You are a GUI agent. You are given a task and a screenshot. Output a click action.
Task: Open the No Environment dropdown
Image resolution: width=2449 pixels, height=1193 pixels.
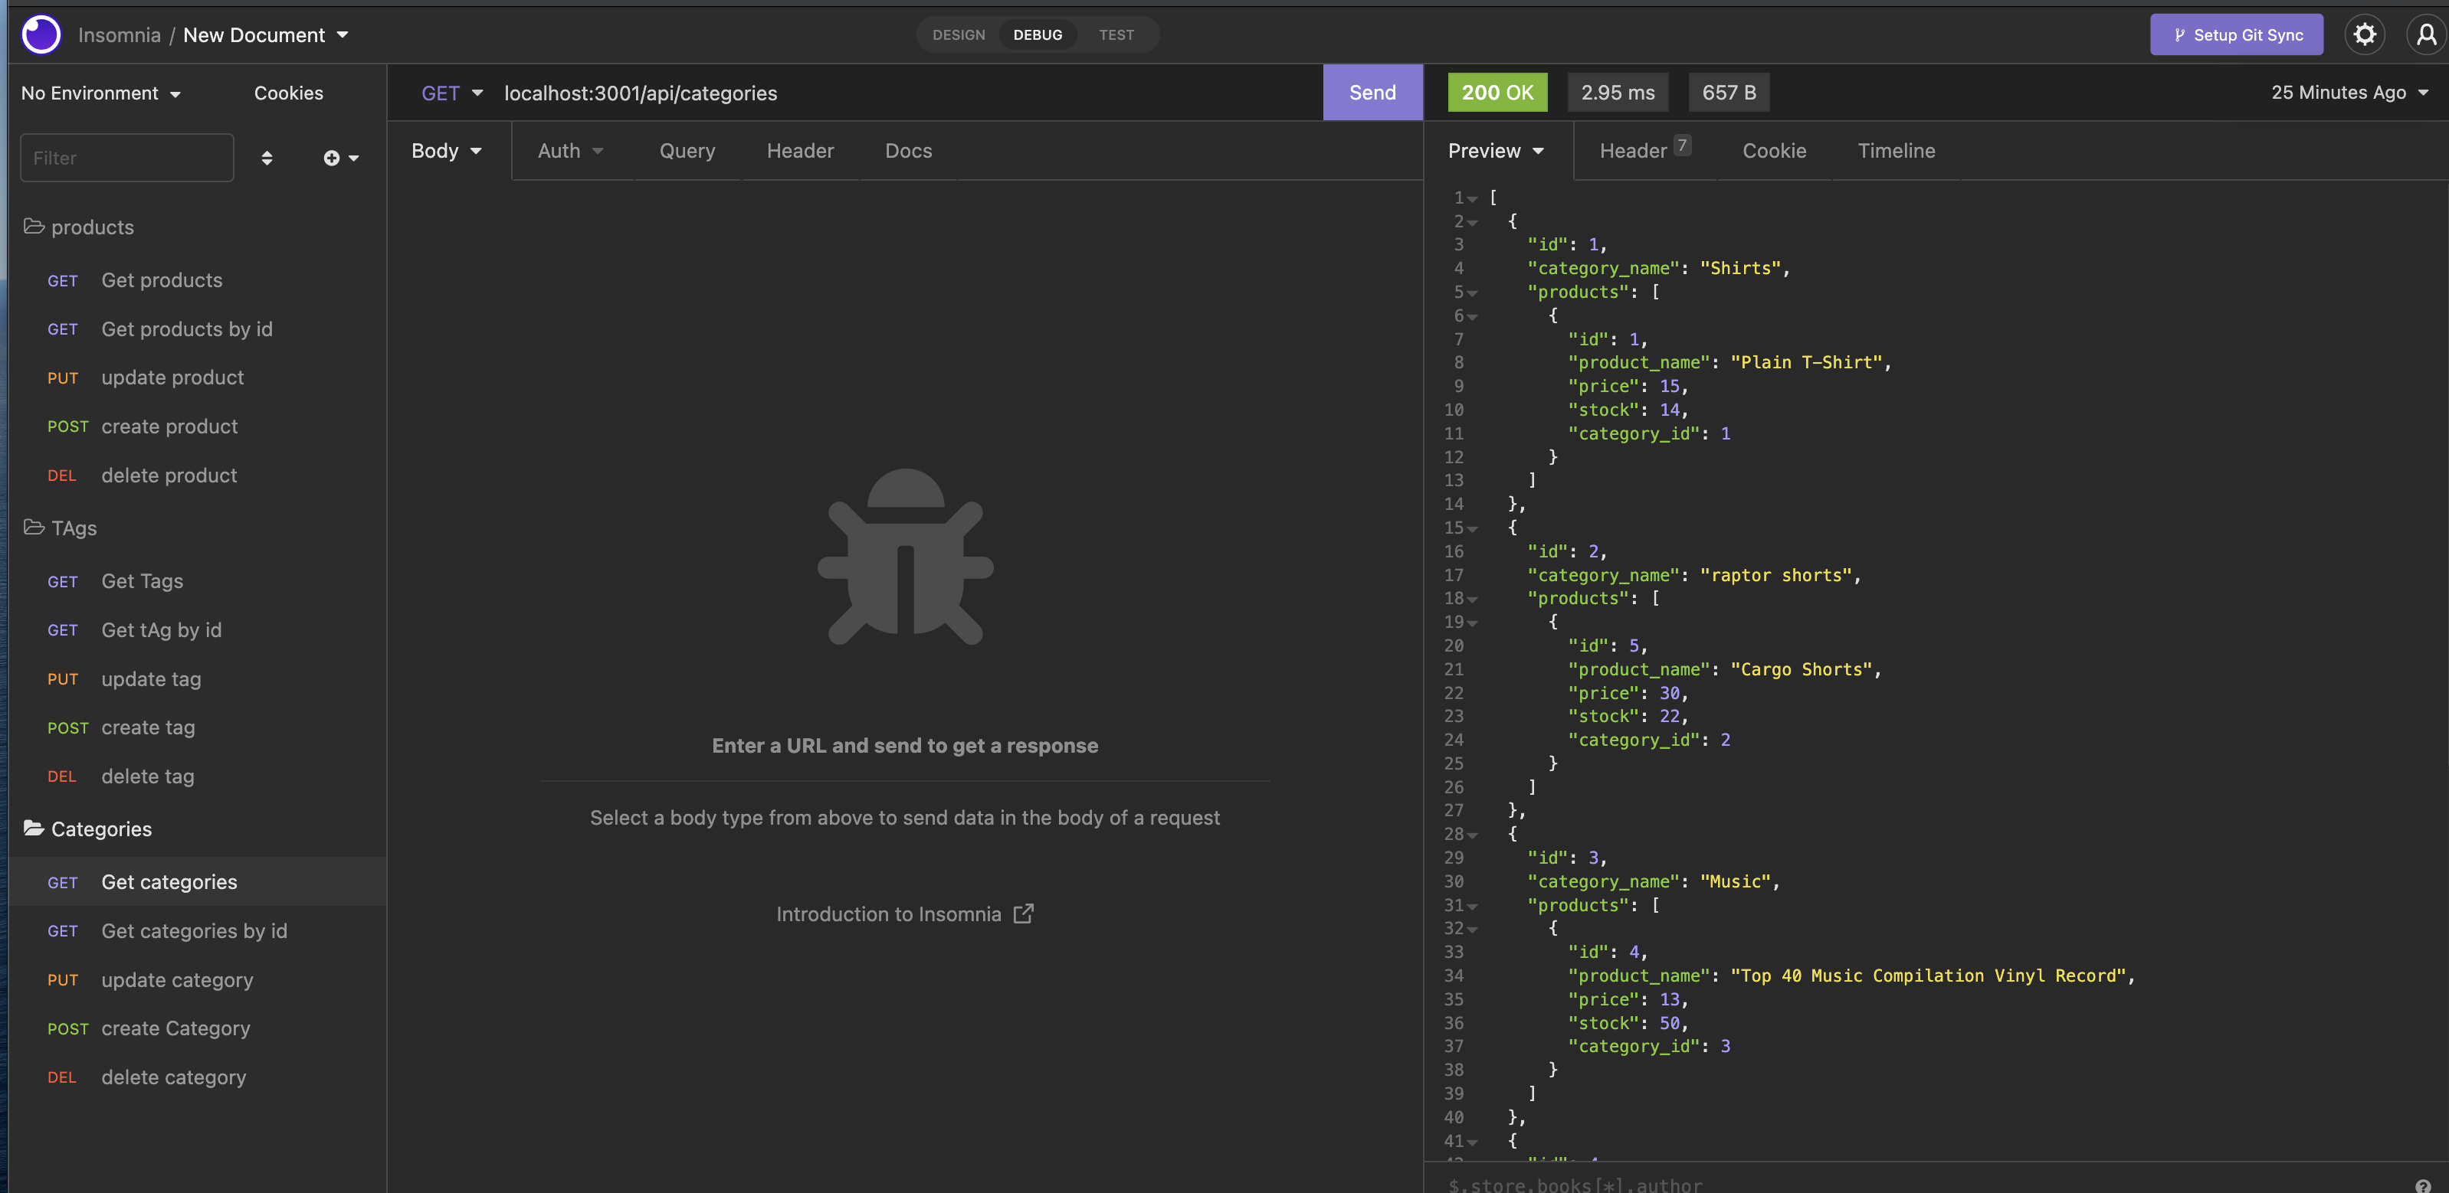[x=101, y=93]
